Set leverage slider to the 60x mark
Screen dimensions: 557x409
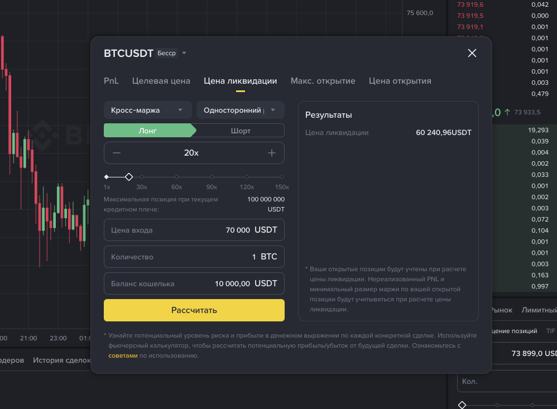177,177
